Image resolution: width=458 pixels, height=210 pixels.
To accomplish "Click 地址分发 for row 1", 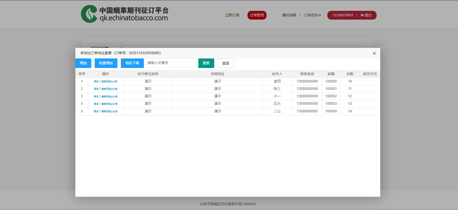I will tap(112, 81).
